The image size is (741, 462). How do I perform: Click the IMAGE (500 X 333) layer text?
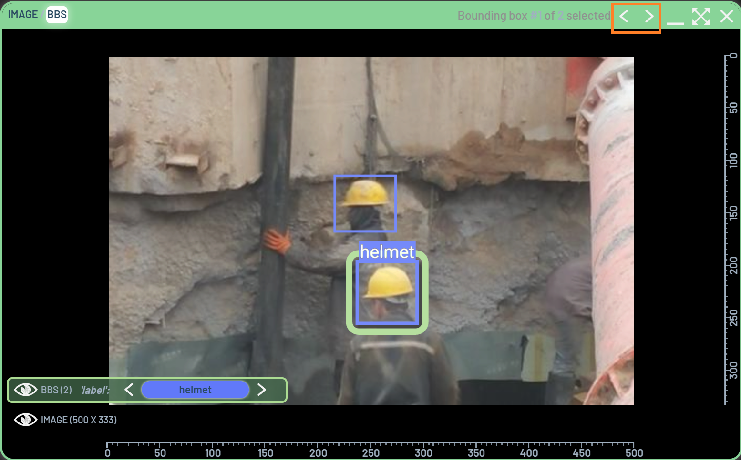pos(79,420)
